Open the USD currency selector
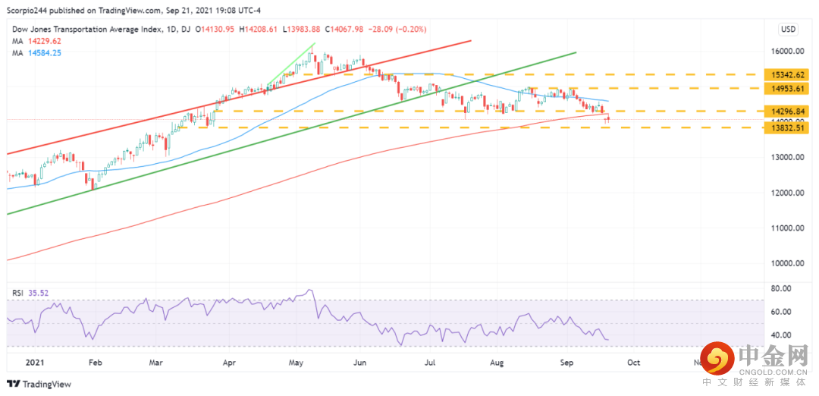This screenshot has height=396, width=819. [788, 30]
